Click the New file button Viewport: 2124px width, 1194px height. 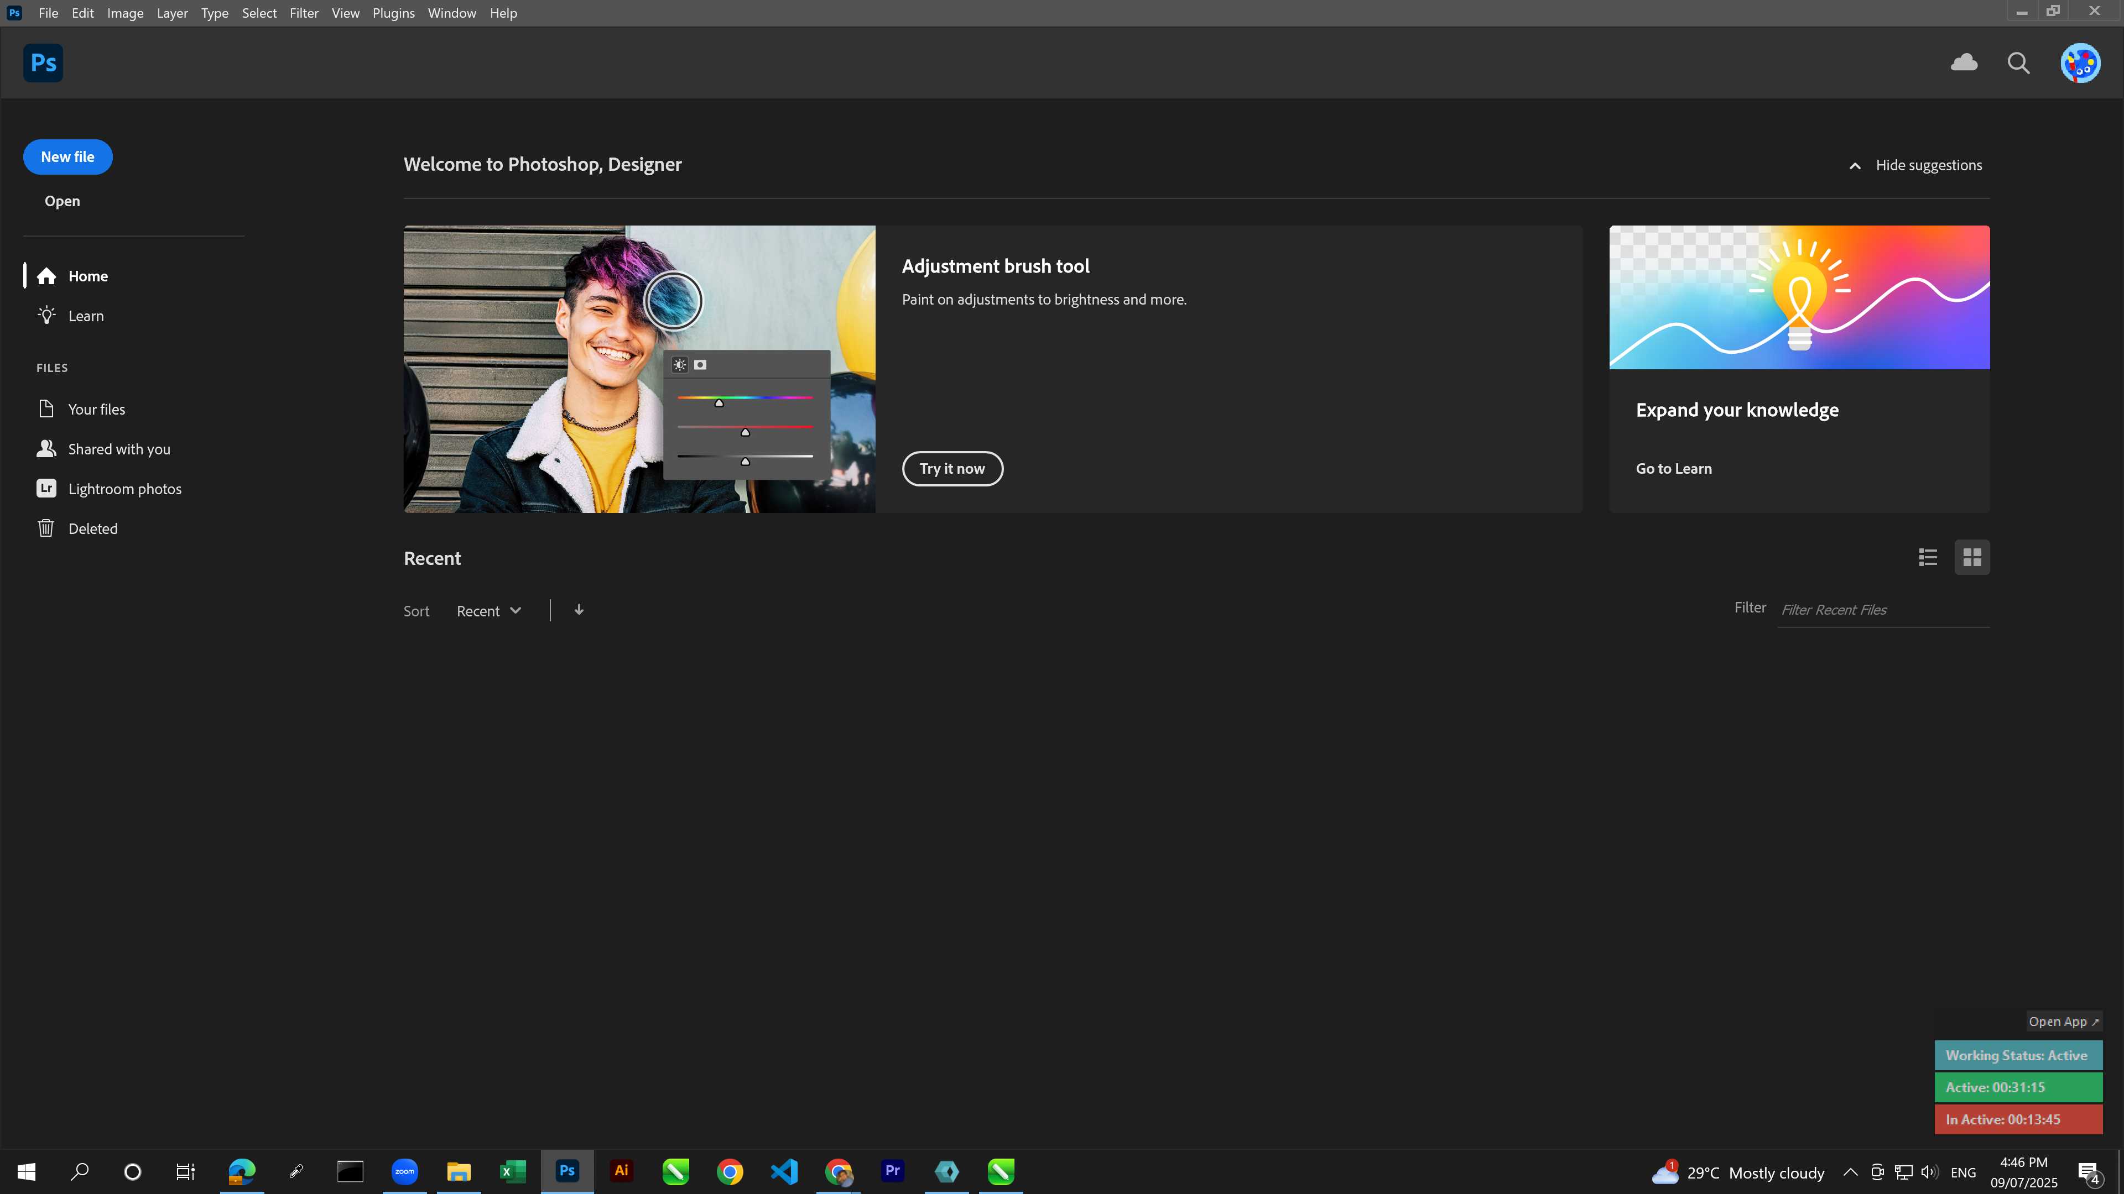pyautogui.click(x=67, y=156)
